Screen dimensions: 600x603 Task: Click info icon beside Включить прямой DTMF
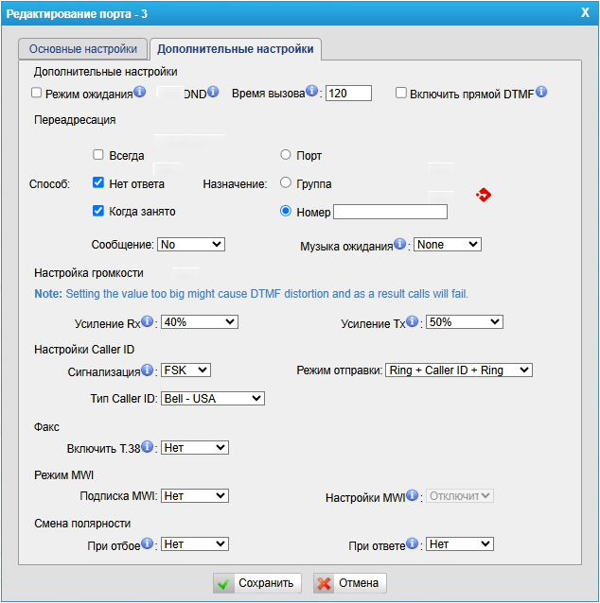(x=541, y=92)
